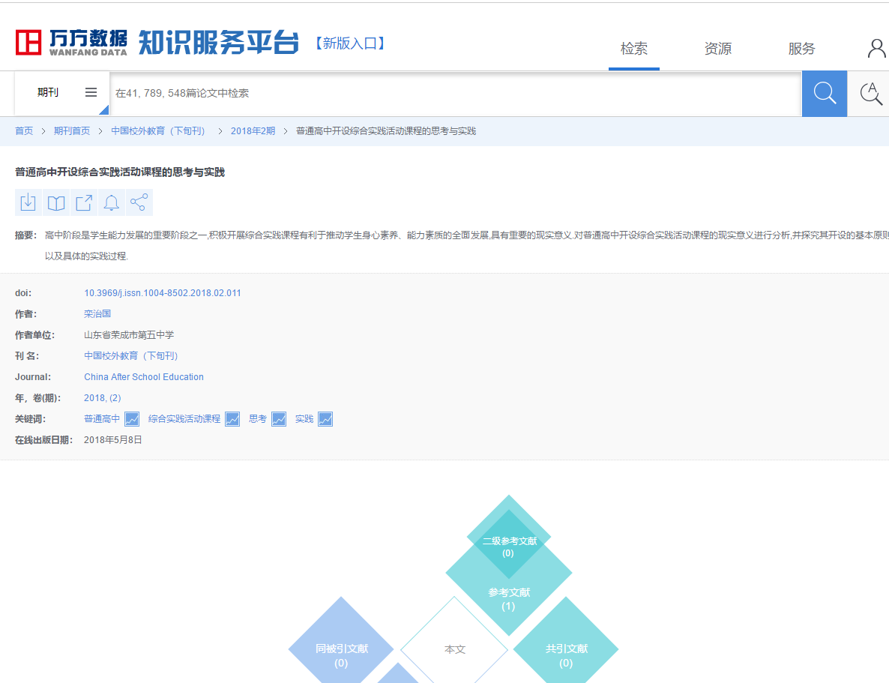This screenshot has width=889, height=683.
Task: Click the 综合实践活动课程 keyword link
Action: (184, 418)
